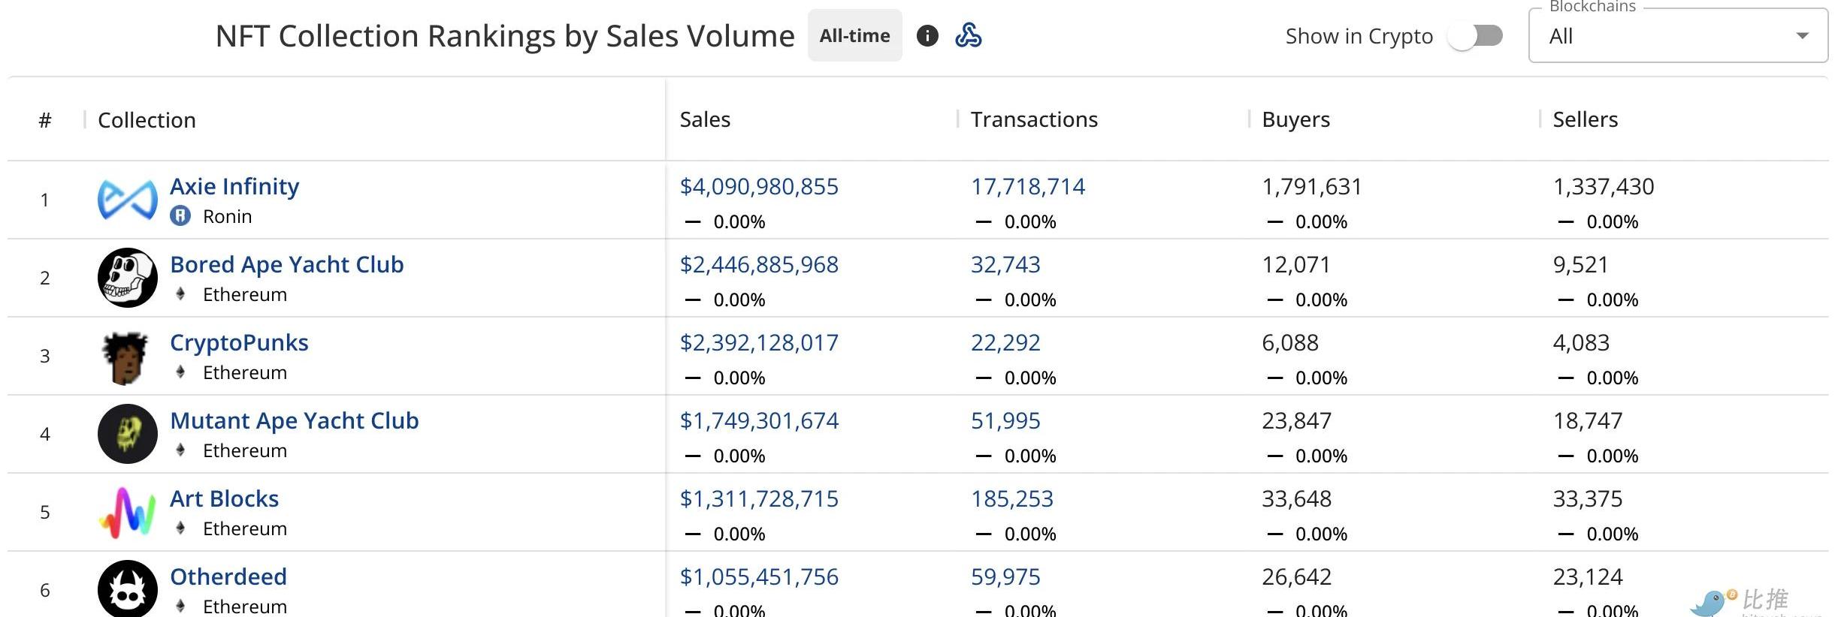
Task: Open the CryptoPunks collection link
Action: coord(239,342)
